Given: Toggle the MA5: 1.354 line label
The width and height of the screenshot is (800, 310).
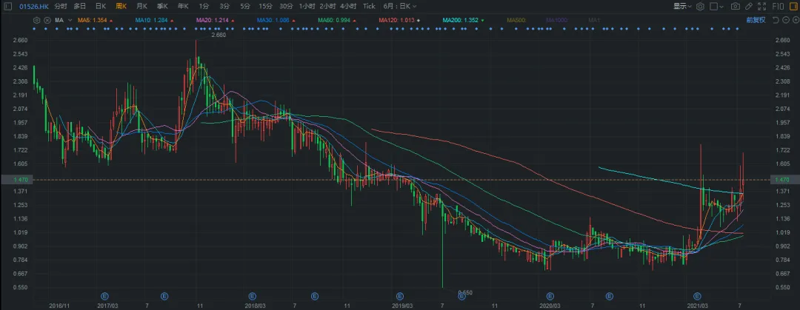Looking at the screenshot, I should 93,21.
